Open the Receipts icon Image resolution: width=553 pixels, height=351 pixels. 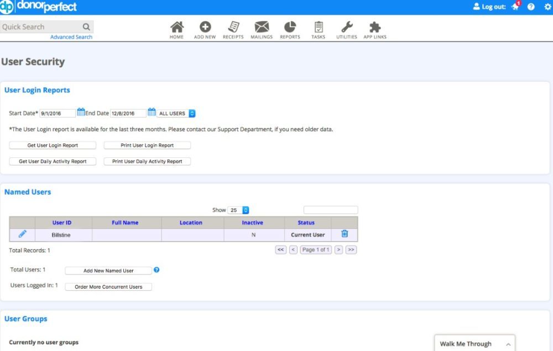click(x=233, y=27)
